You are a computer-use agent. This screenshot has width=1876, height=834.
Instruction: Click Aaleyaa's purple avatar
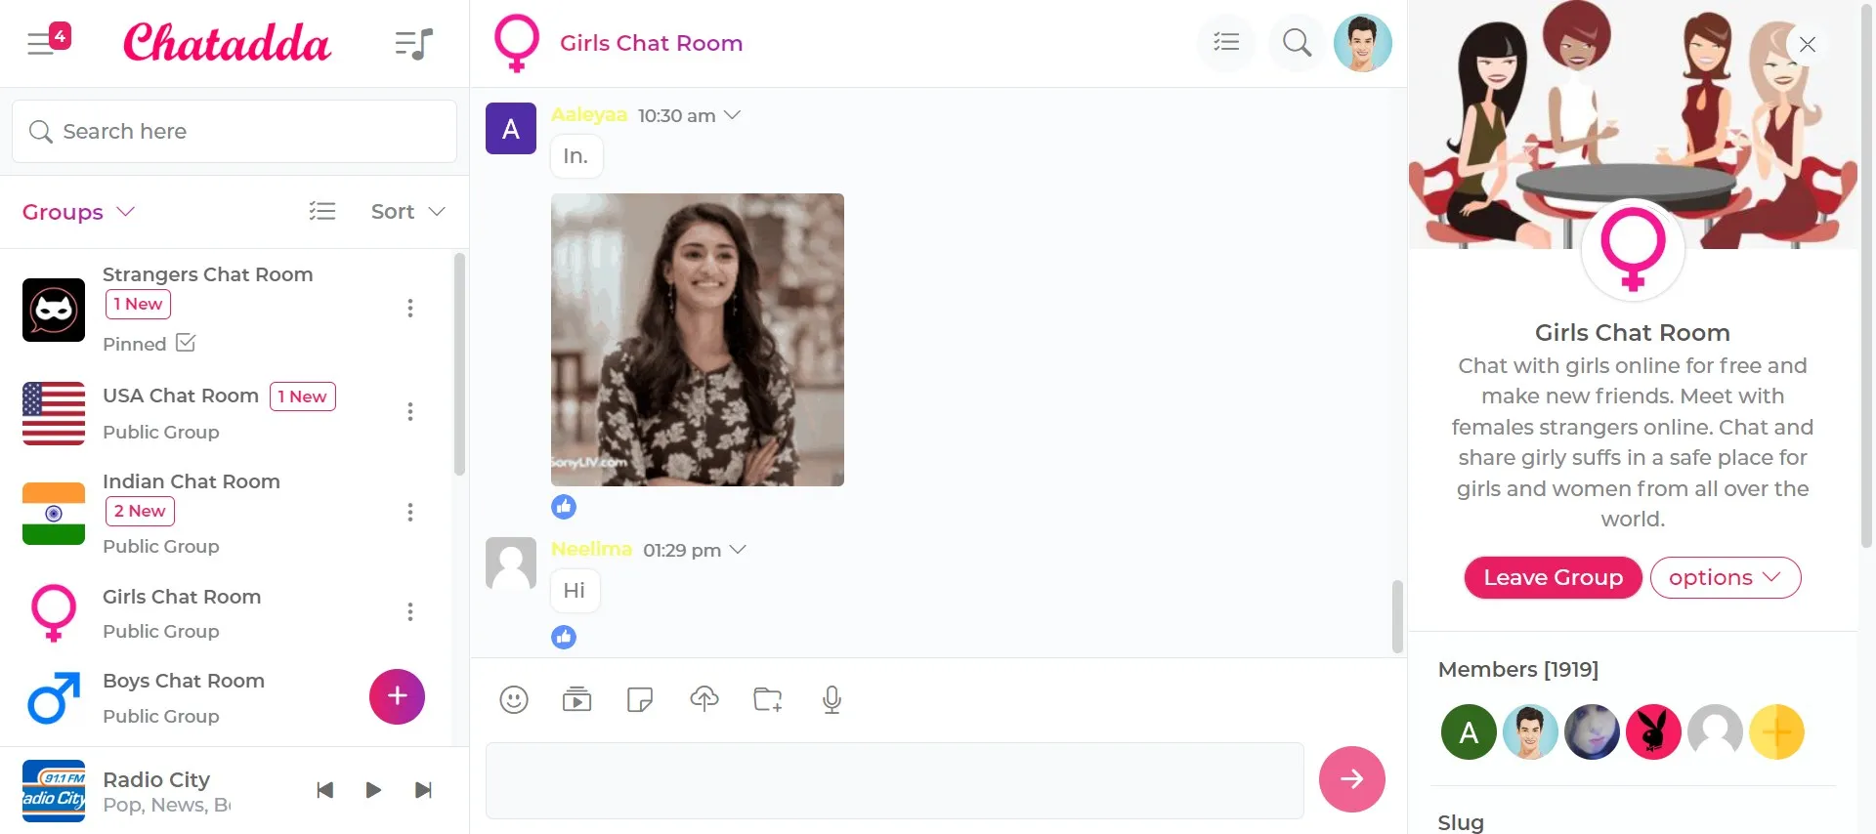coord(511,129)
